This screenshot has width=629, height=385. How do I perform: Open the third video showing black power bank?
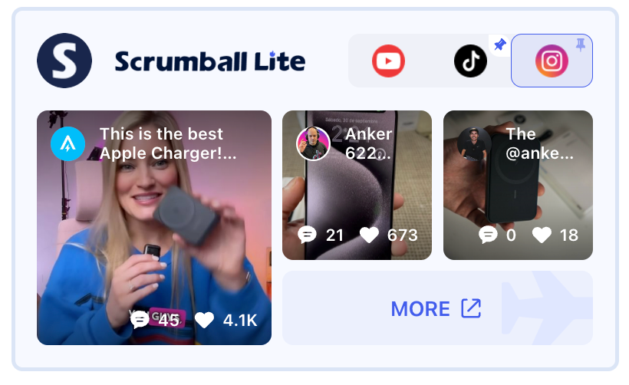(518, 186)
